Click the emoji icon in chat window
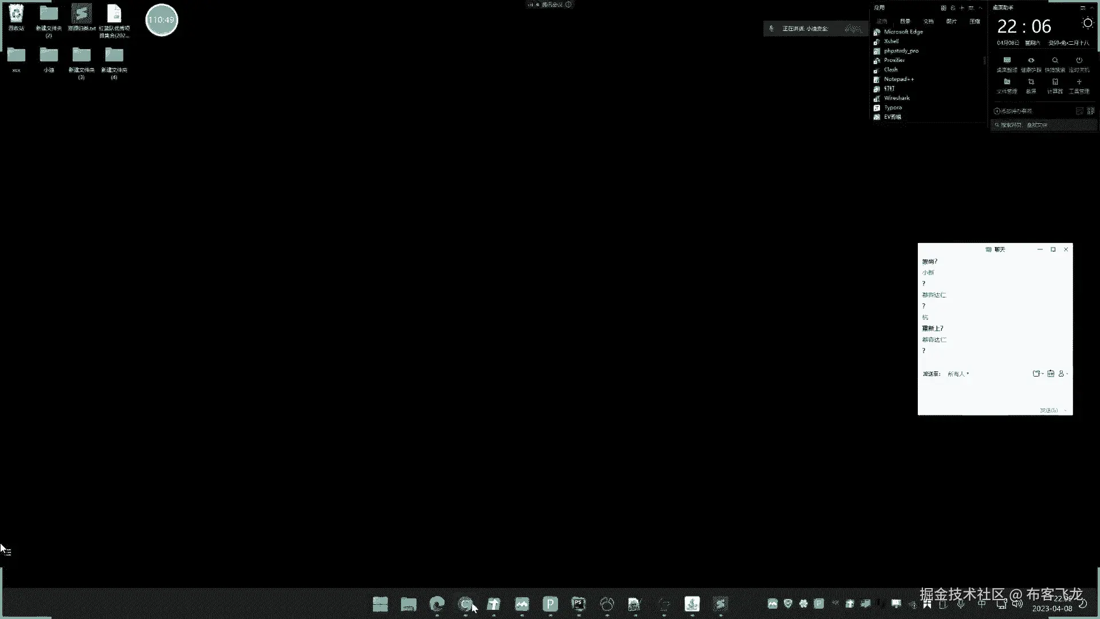Image resolution: width=1100 pixels, height=619 pixels. (x=1050, y=374)
